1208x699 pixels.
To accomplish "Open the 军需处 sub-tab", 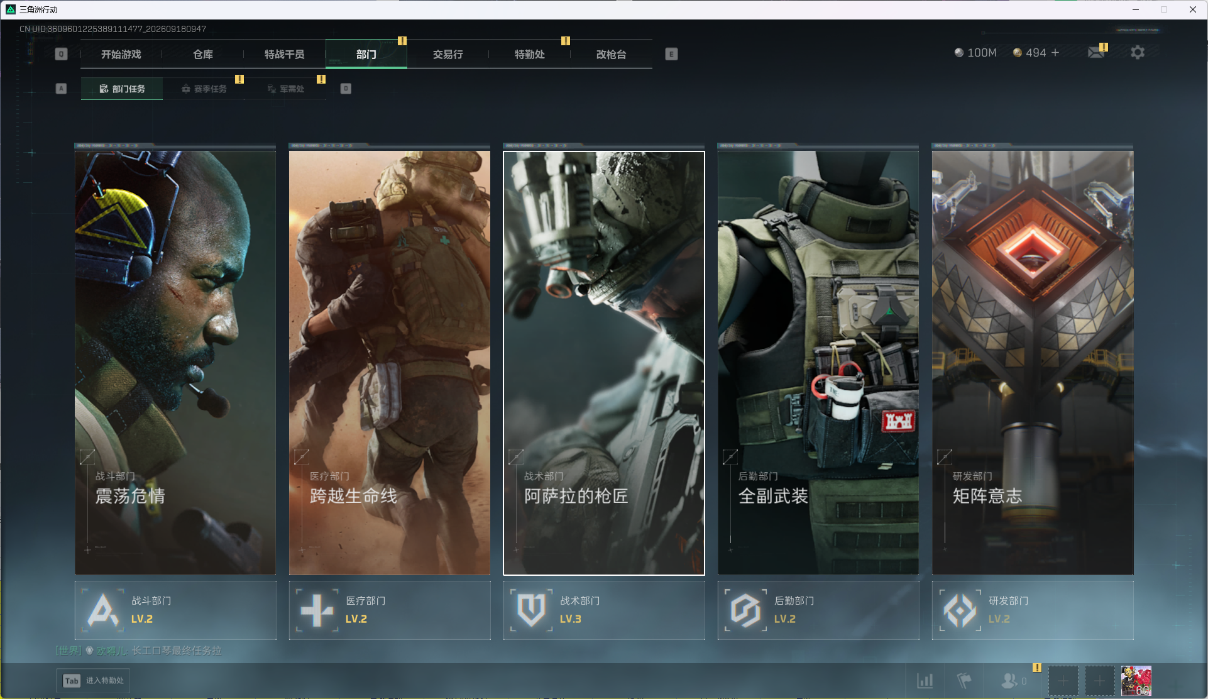I will (285, 89).
